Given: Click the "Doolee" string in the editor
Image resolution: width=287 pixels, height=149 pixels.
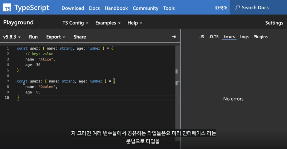Looking at the screenshot, I should [x=47, y=87].
